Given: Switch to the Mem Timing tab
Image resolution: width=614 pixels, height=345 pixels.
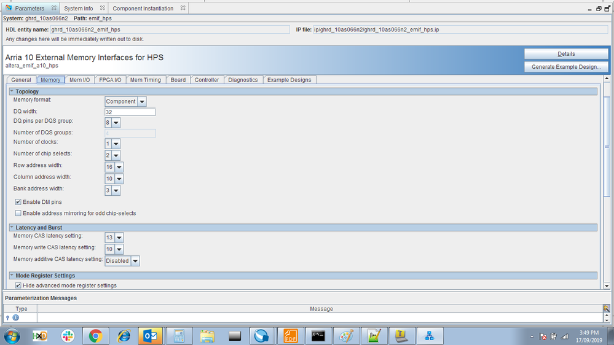Looking at the screenshot, I should click(146, 80).
